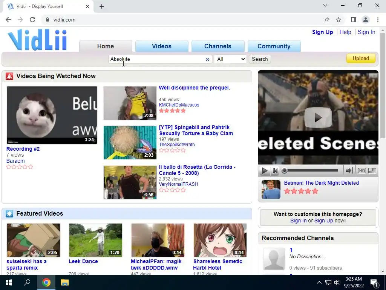Open 'Well disciplined the prequel.' thumbnail

coord(130,103)
